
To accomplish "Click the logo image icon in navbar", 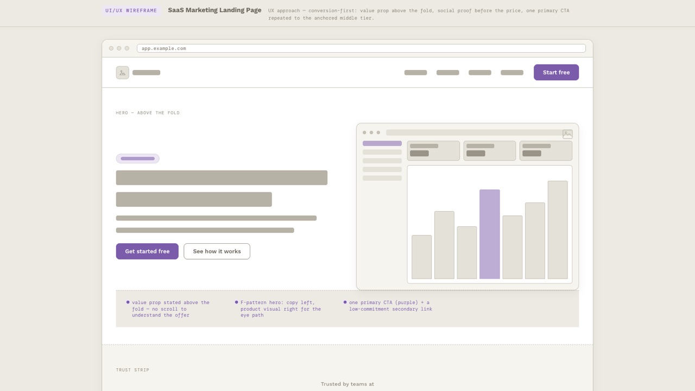I will point(122,73).
